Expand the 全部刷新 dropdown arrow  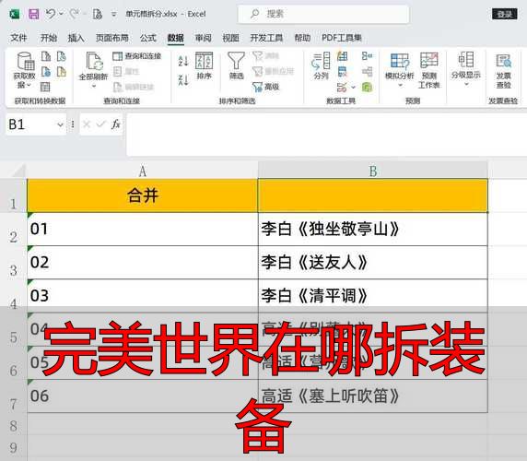94,87
